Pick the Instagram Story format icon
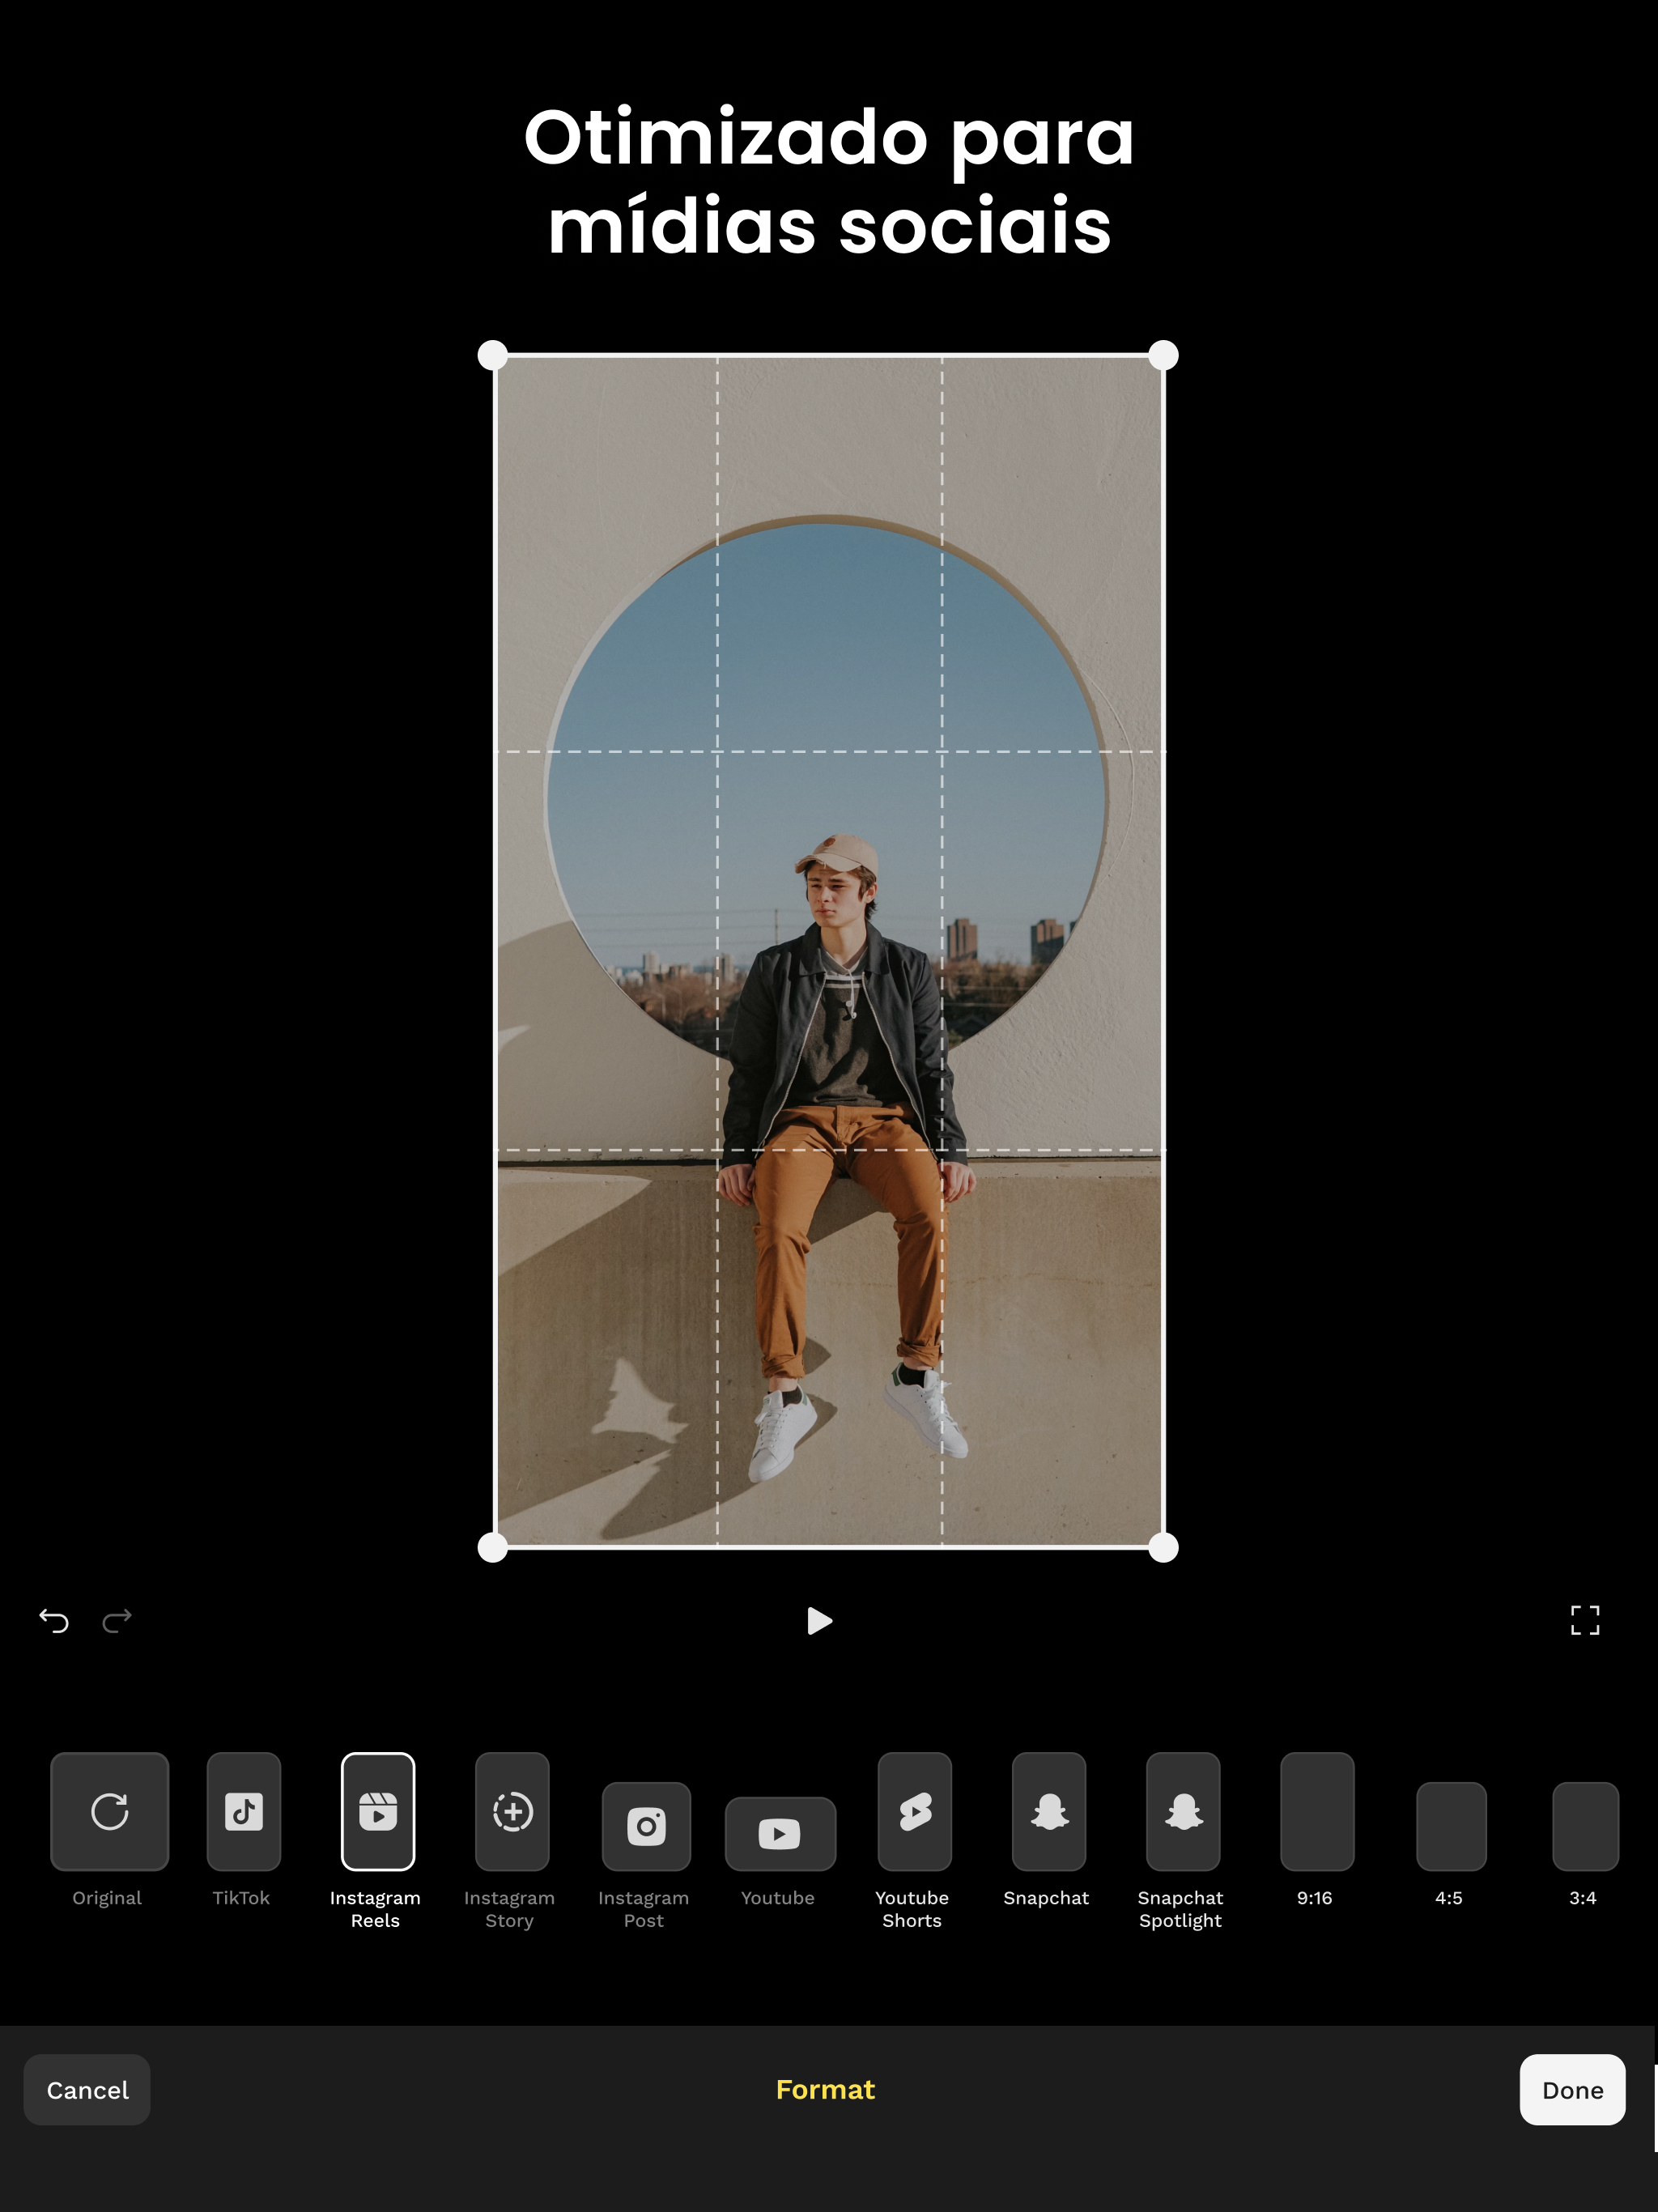The height and width of the screenshot is (2212, 1658). pos(512,1811)
